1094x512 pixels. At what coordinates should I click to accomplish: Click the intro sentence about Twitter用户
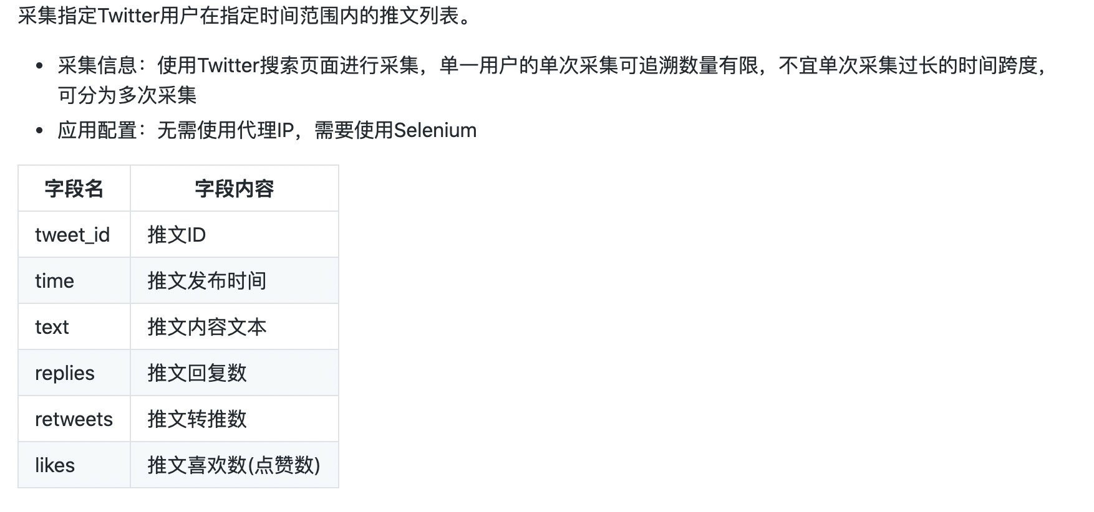244,16
